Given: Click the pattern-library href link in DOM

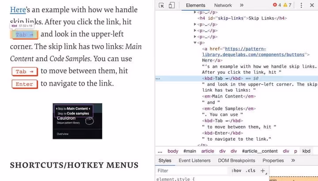Looking at the screenshot, I should pyautogui.click(x=254, y=52).
